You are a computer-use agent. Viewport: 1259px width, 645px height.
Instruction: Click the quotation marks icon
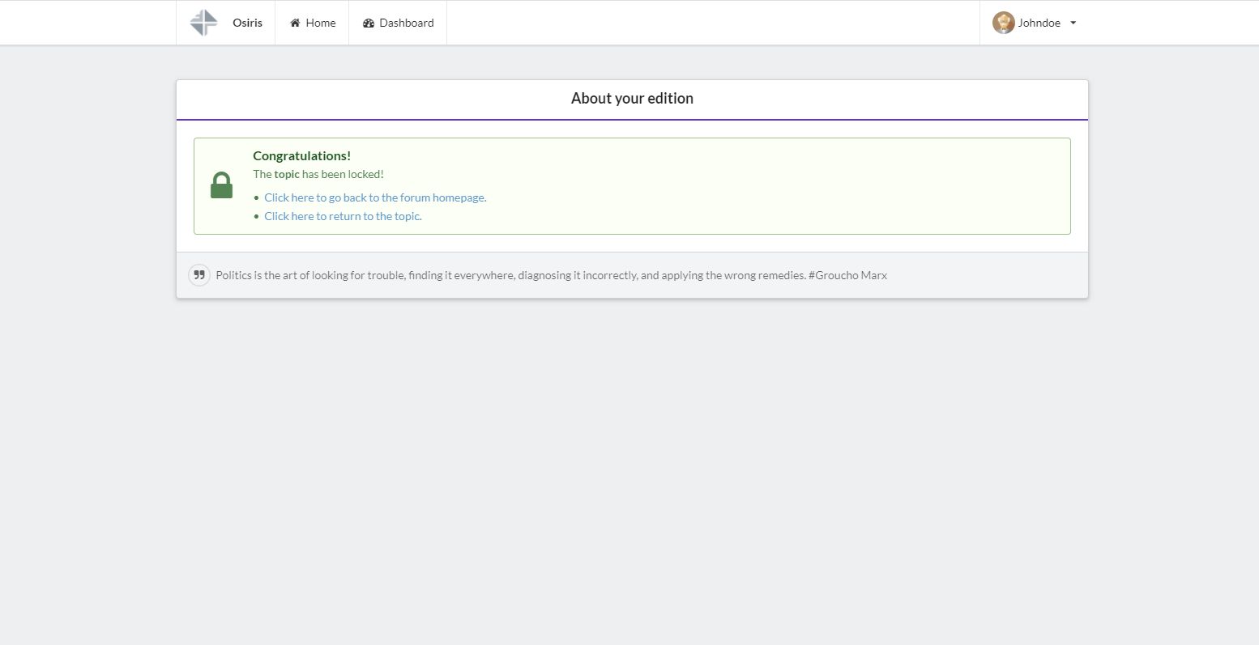[x=198, y=275]
